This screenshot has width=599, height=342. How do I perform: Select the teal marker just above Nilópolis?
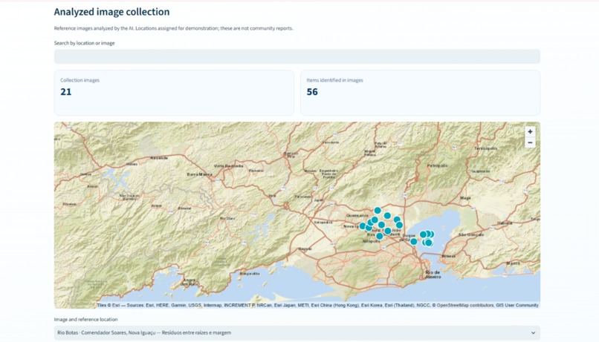click(379, 236)
